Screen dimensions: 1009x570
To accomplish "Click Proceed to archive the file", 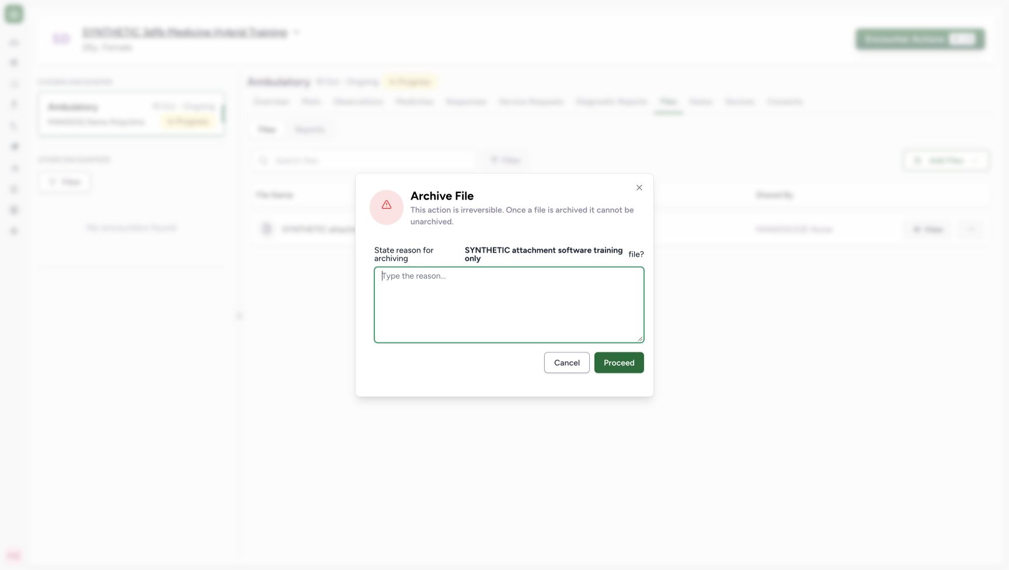I will [x=619, y=362].
